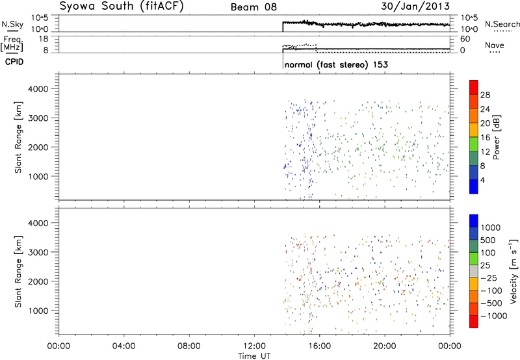Click the gray ±25 segment of Velocity colorbar
520x360 pixels.
click(474, 272)
